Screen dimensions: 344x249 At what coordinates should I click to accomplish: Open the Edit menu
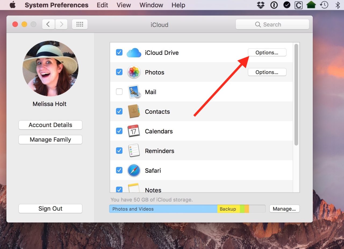(102, 5)
